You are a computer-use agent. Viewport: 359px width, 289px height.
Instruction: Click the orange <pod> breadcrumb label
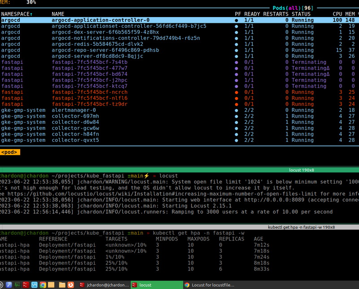[10, 152]
